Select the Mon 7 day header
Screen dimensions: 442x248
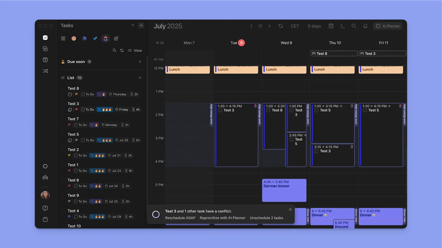point(189,43)
